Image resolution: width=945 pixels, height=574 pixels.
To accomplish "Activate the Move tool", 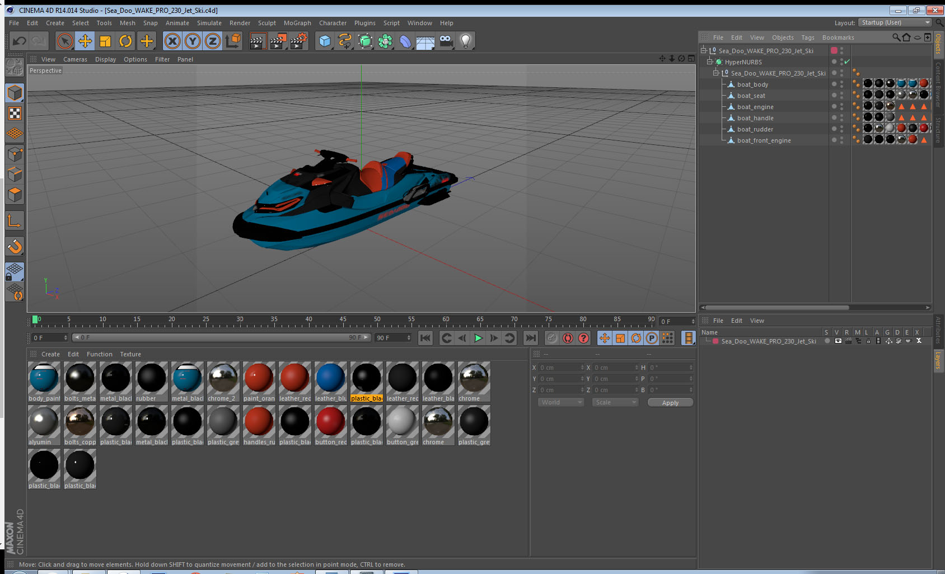I will pos(85,41).
